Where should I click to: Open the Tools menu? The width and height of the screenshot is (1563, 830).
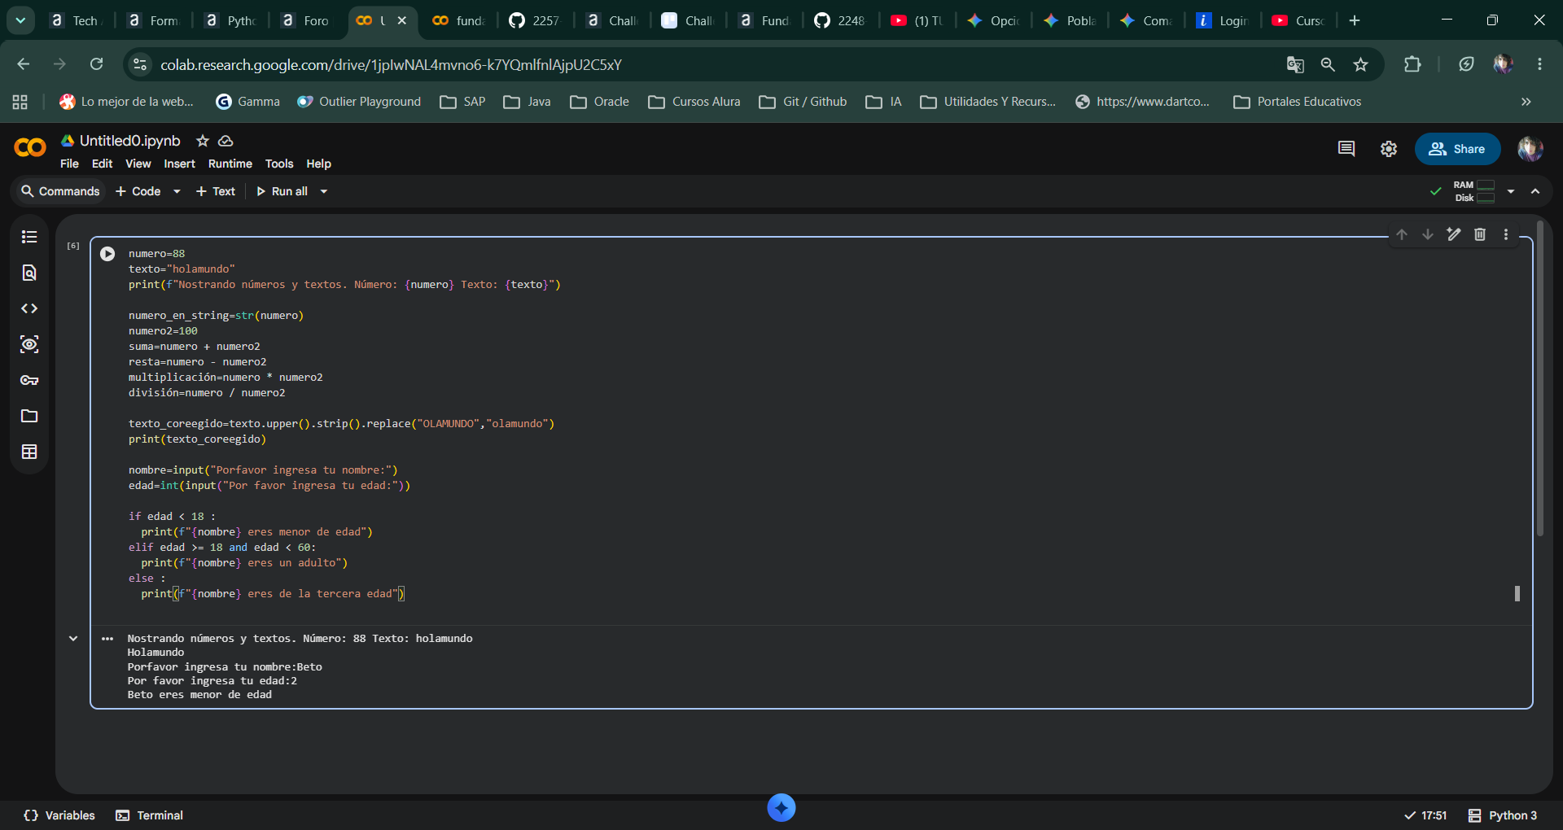coord(279,164)
